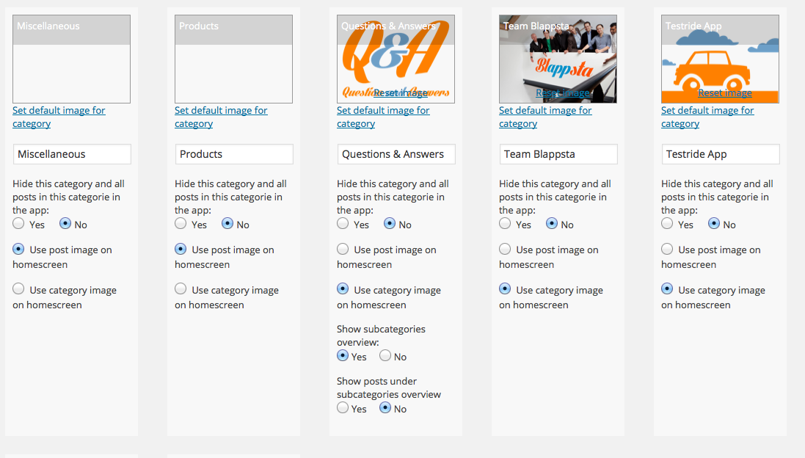
Task: Choose category image on homescreen for Miscellaneous
Action: click(x=18, y=288)
